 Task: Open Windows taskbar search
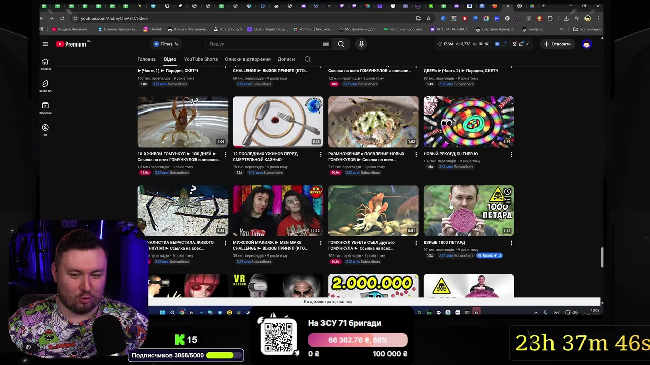coord(172,313)
